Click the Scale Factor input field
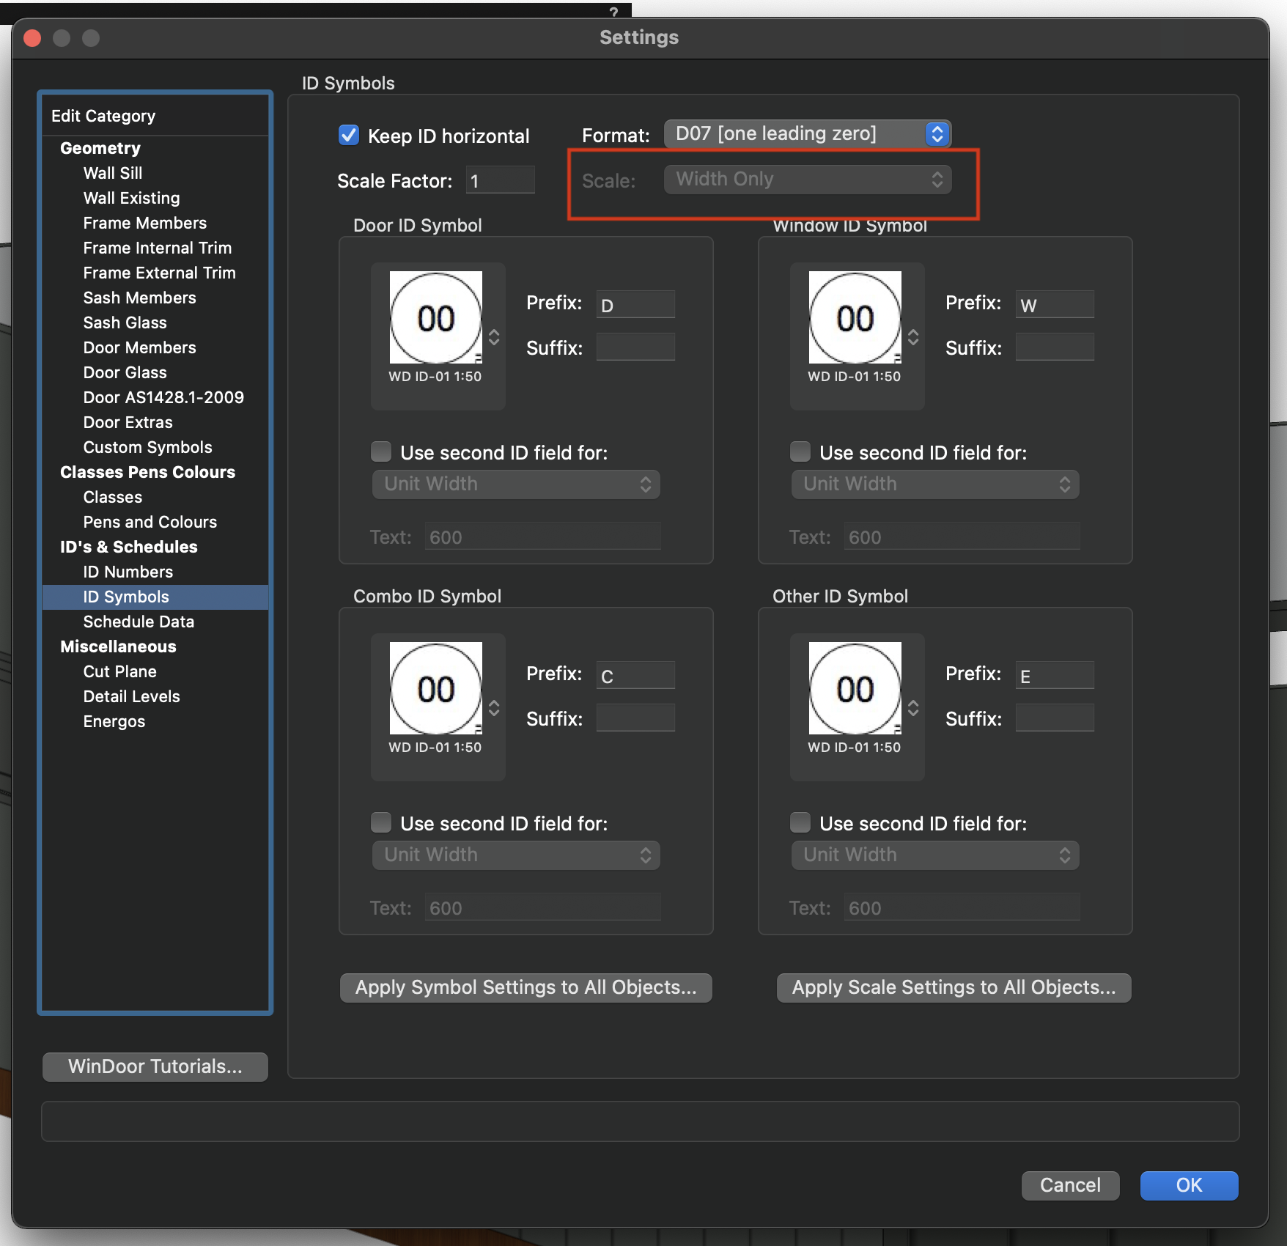 pyautogui.click(x=501, y=180)
